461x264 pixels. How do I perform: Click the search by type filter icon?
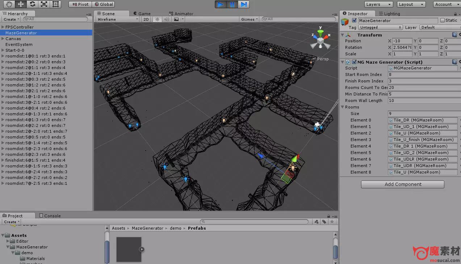coord(317,222)
